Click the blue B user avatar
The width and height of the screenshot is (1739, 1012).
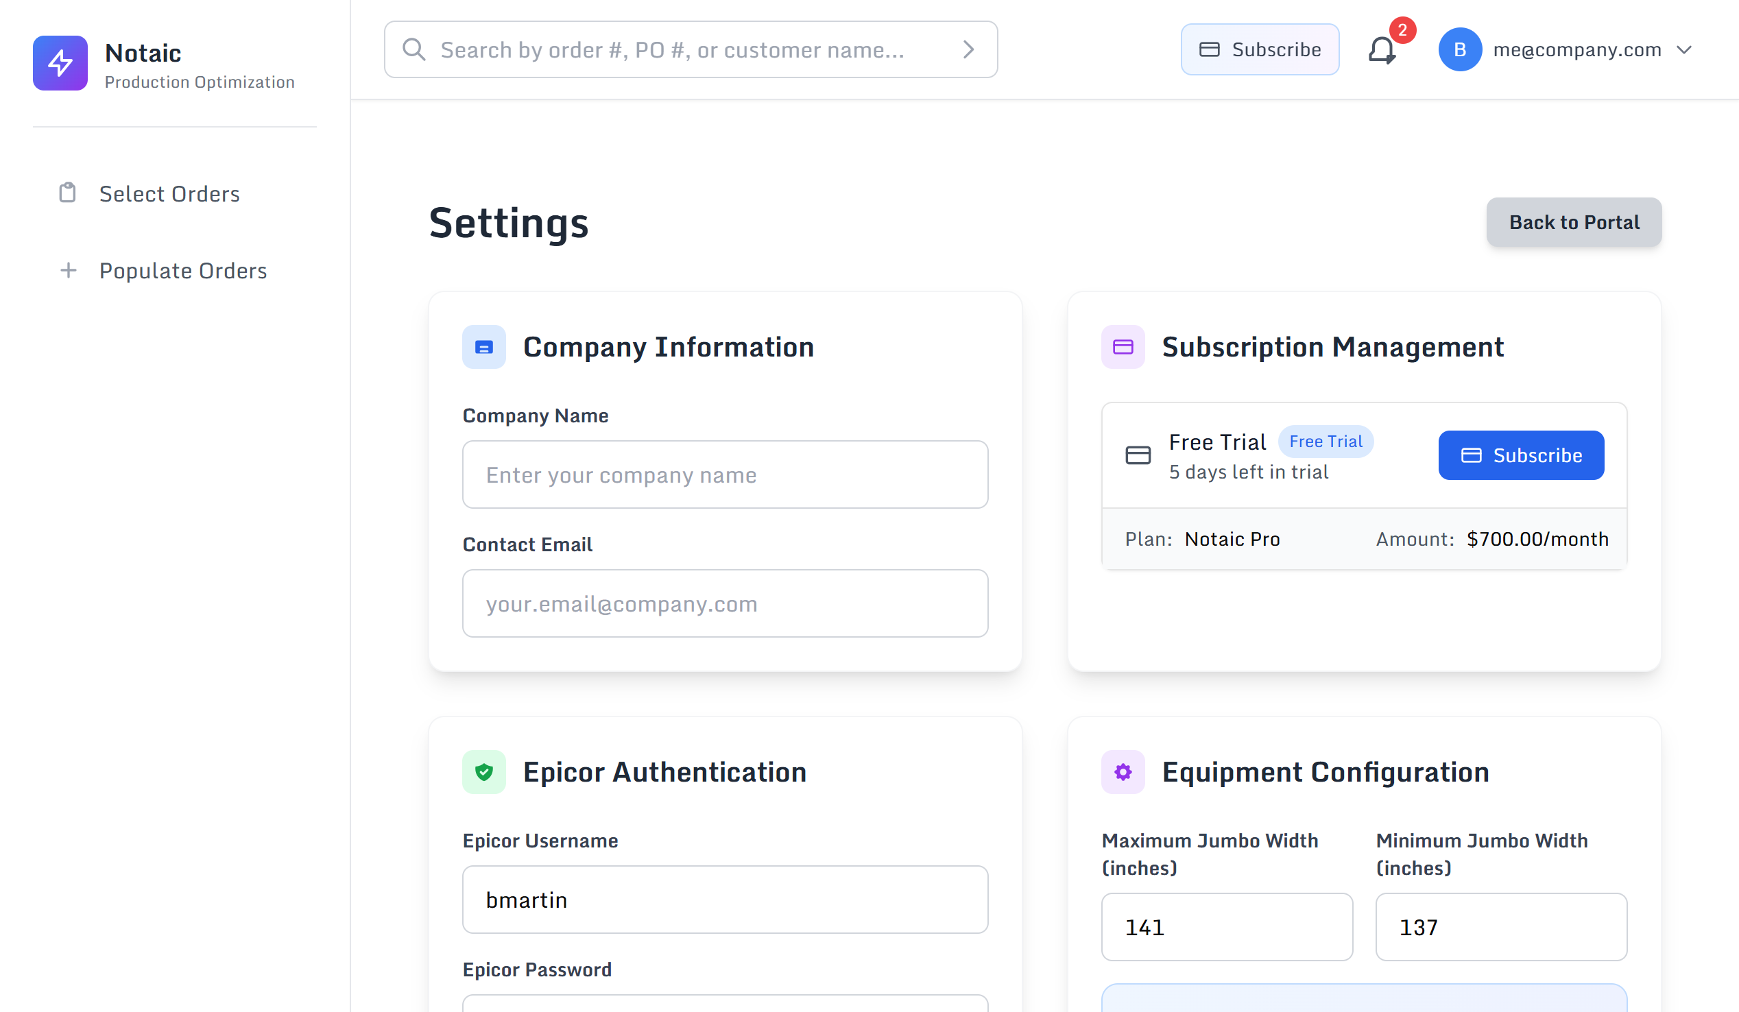[1460, 49]
